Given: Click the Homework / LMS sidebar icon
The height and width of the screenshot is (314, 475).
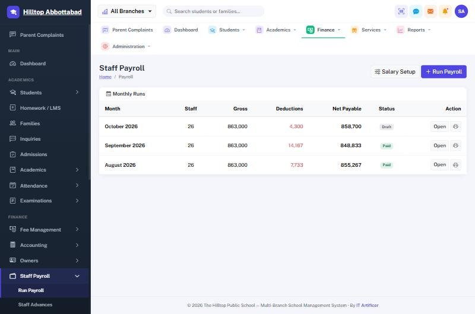Looking at the screenshot, I should pos(12,108).
